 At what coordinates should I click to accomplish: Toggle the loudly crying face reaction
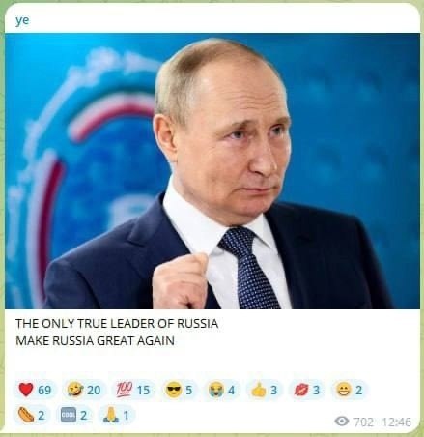(221, 390)
